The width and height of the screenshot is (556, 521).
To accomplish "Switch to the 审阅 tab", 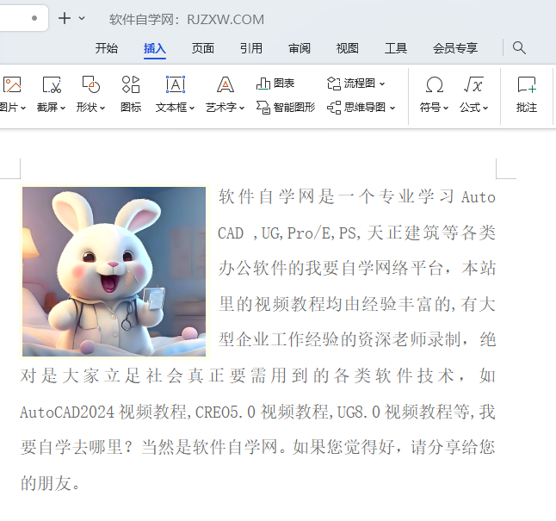I will pyautogui.click(x=300, y=48).
